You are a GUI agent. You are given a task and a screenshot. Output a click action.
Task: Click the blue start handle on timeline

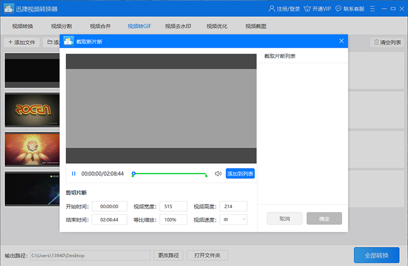(133, 174)
